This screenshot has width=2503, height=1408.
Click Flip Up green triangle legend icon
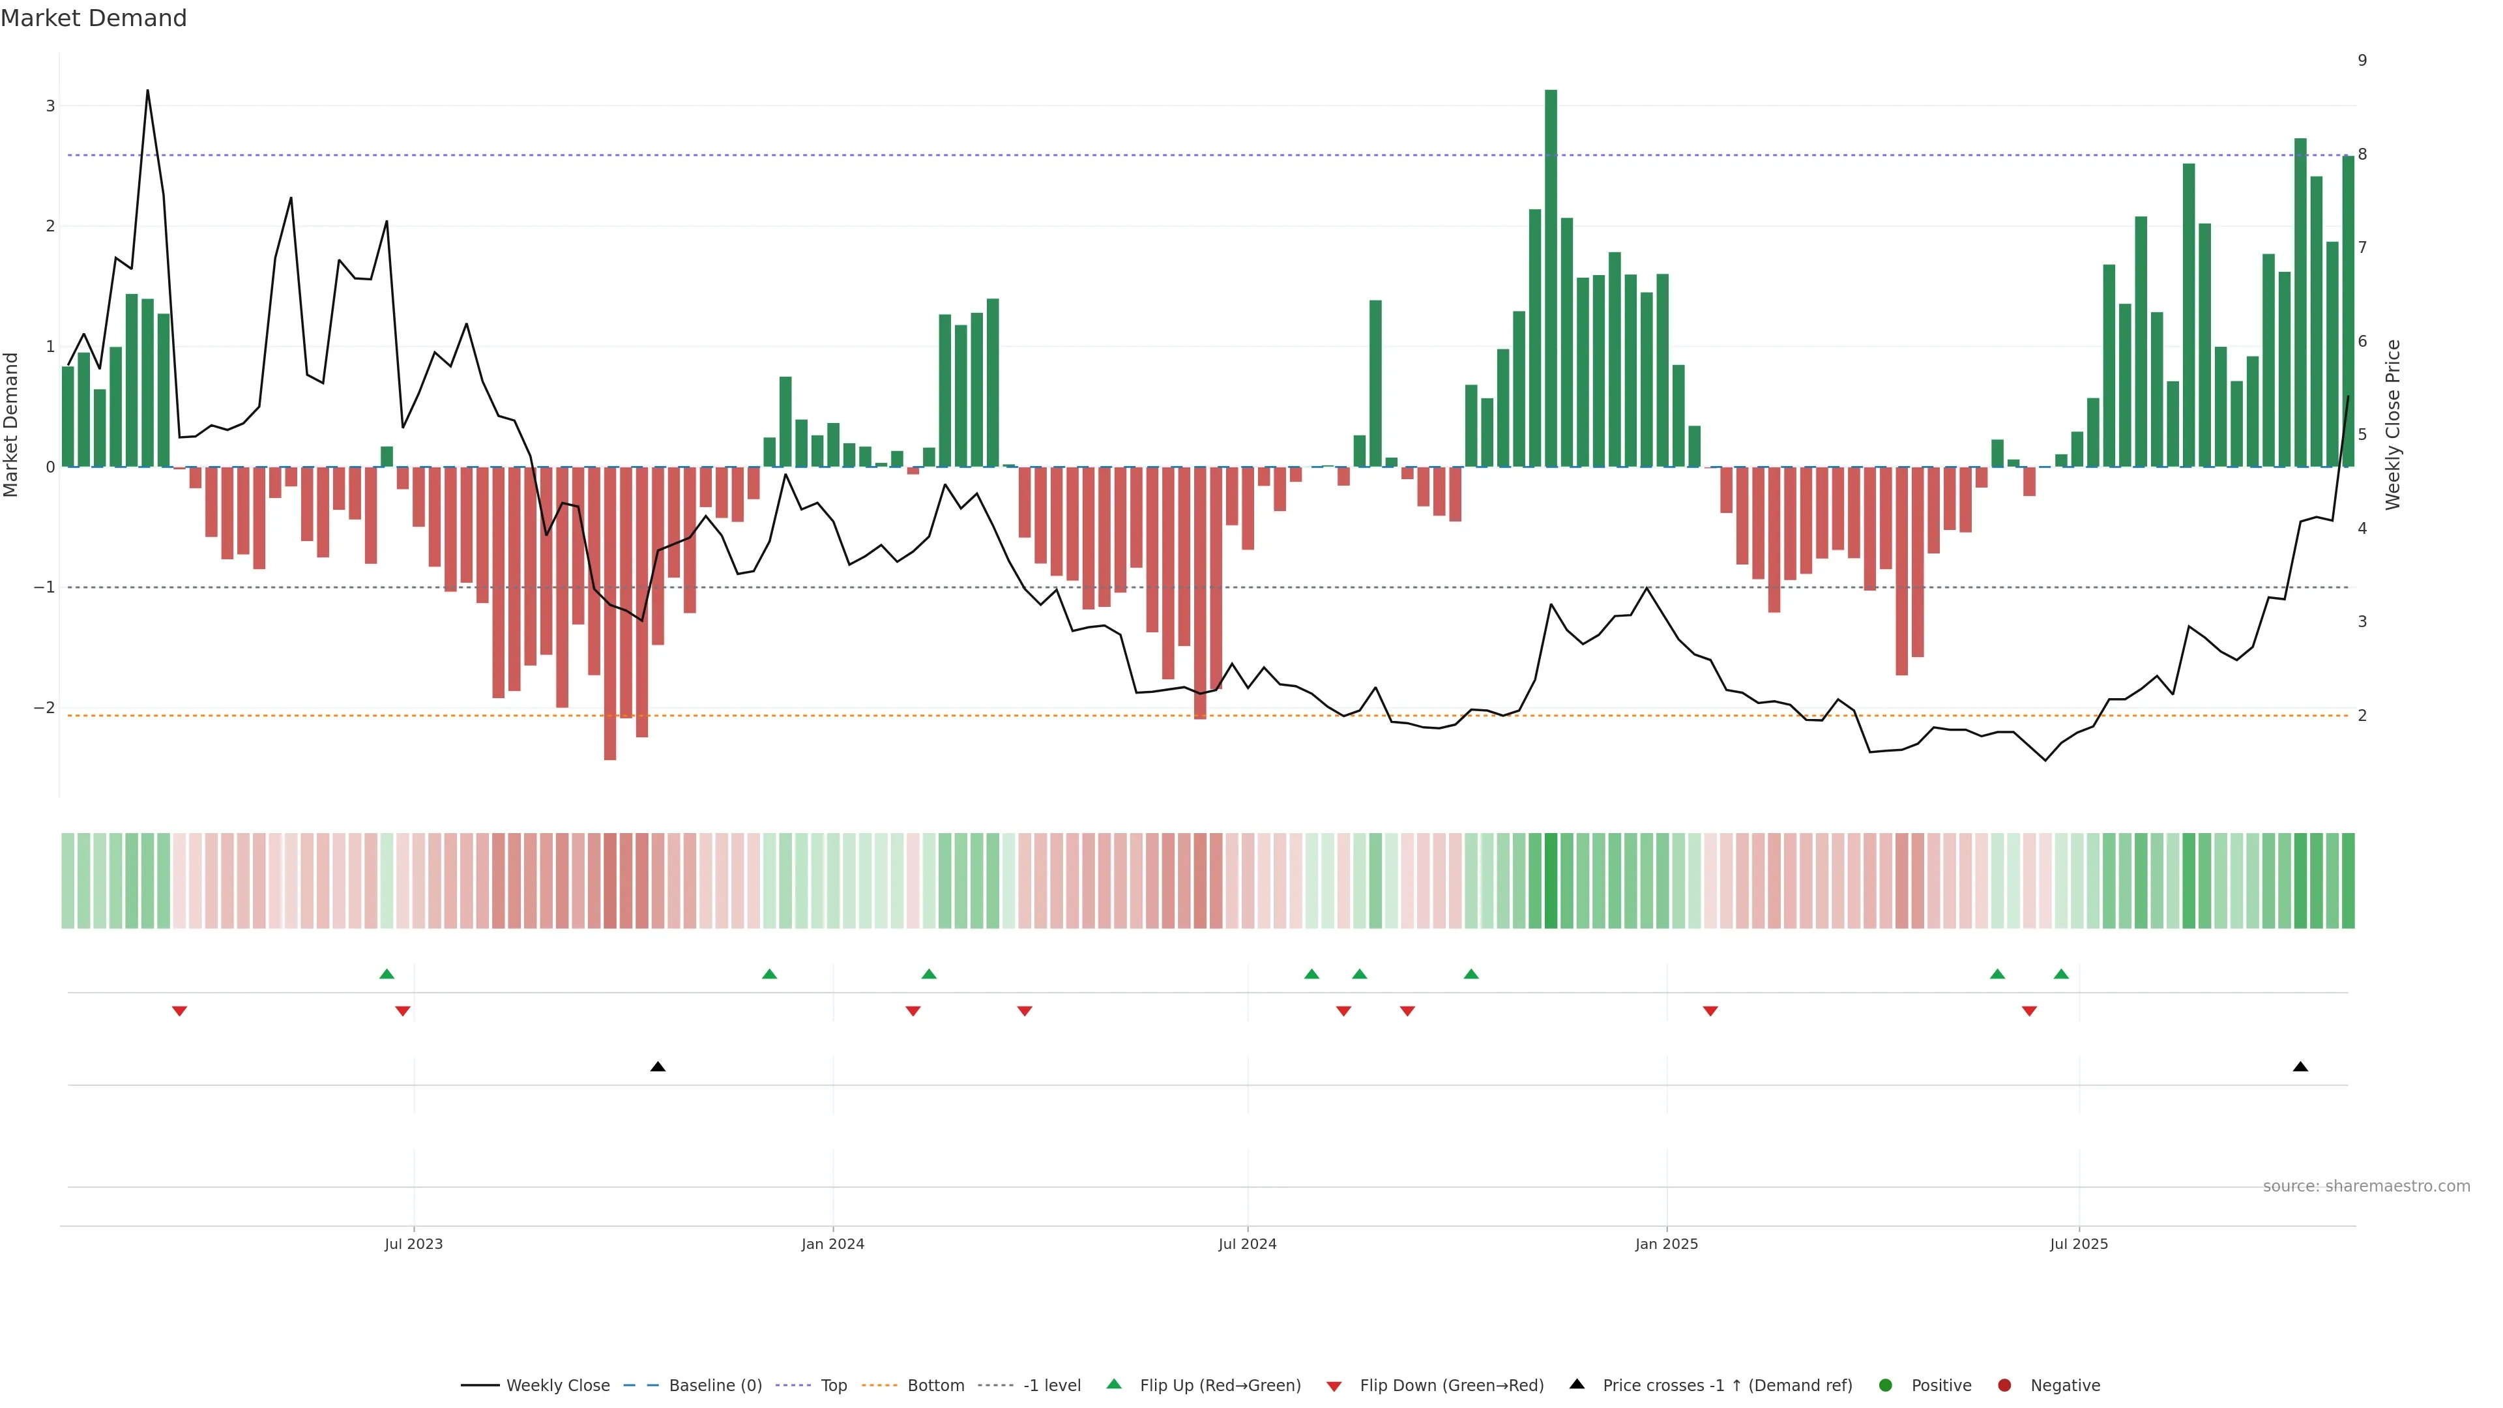pyautogui.click(x=1115, y=1384)
